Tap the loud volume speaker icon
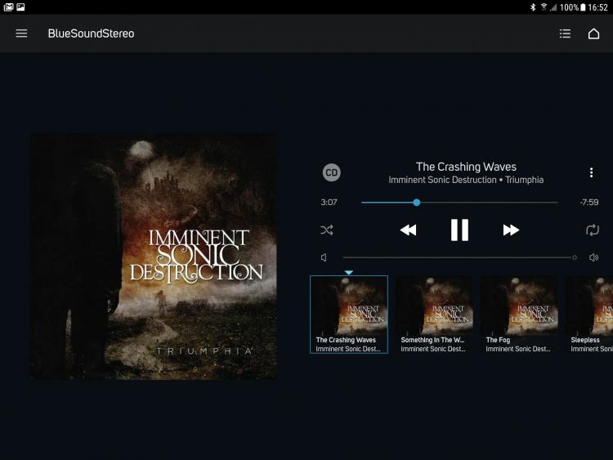The height and width of the screenshot is (460, 613). pos(593,257)
